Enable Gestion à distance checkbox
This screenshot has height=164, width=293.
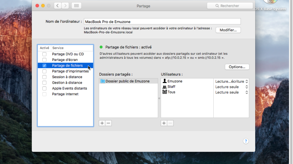pos(44,83)
